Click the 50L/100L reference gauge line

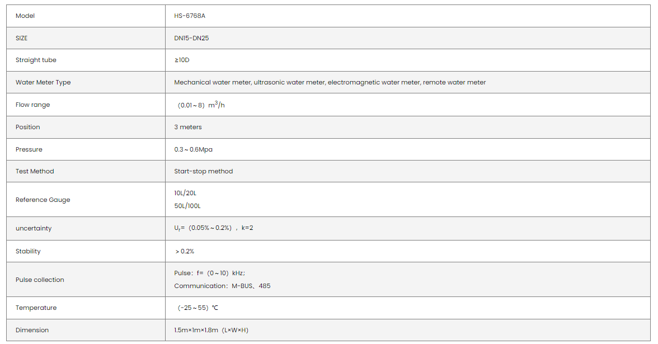click(x=187, y=206)
